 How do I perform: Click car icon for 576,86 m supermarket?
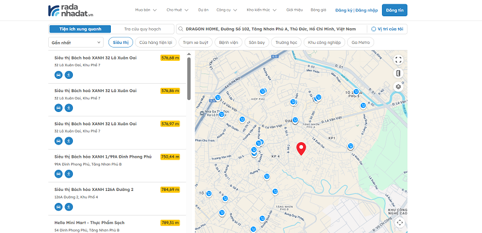coord(58,108)
